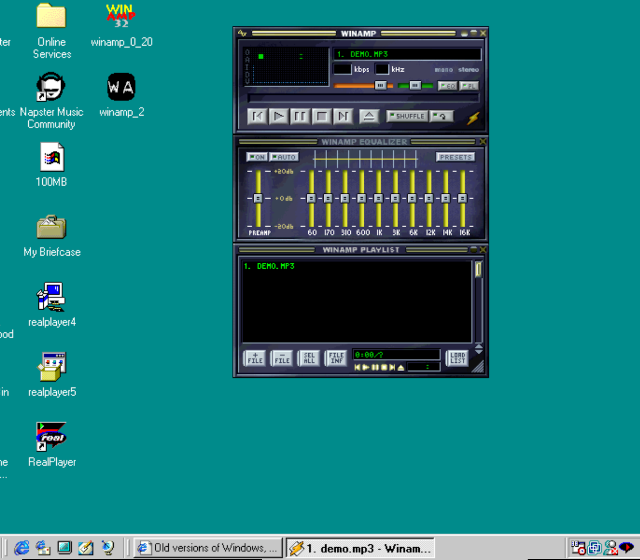Open the Add File menu in playlist
This screenshot has height=560, width=640.
(x=255, y=358)
